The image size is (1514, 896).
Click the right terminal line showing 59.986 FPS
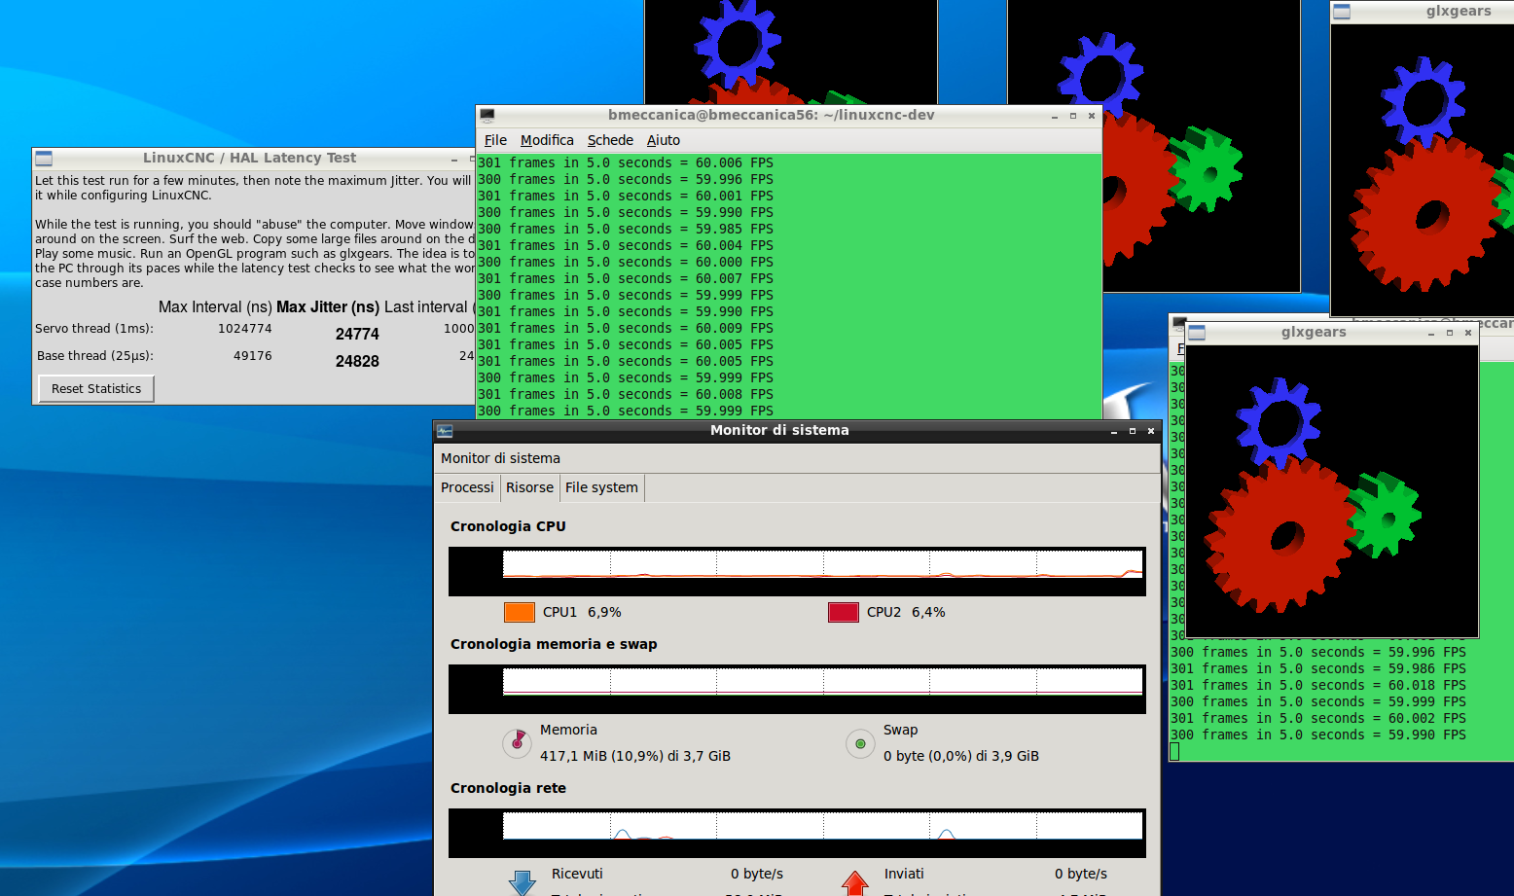coord(1318,669)
